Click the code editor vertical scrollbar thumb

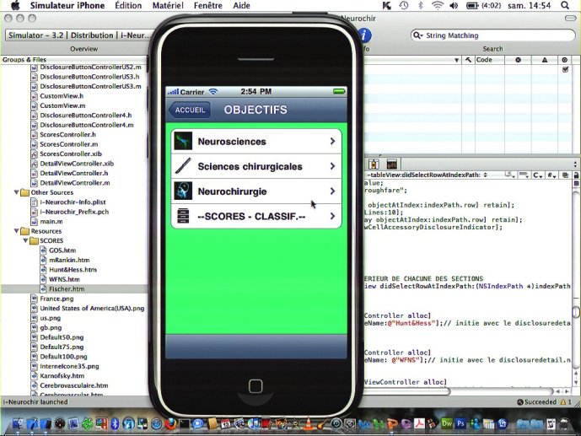point(576,311)
